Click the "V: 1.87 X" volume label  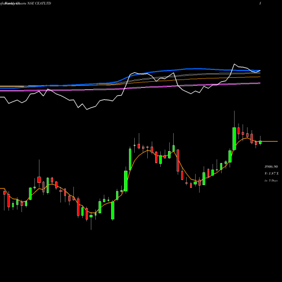[x=271, y=174]
